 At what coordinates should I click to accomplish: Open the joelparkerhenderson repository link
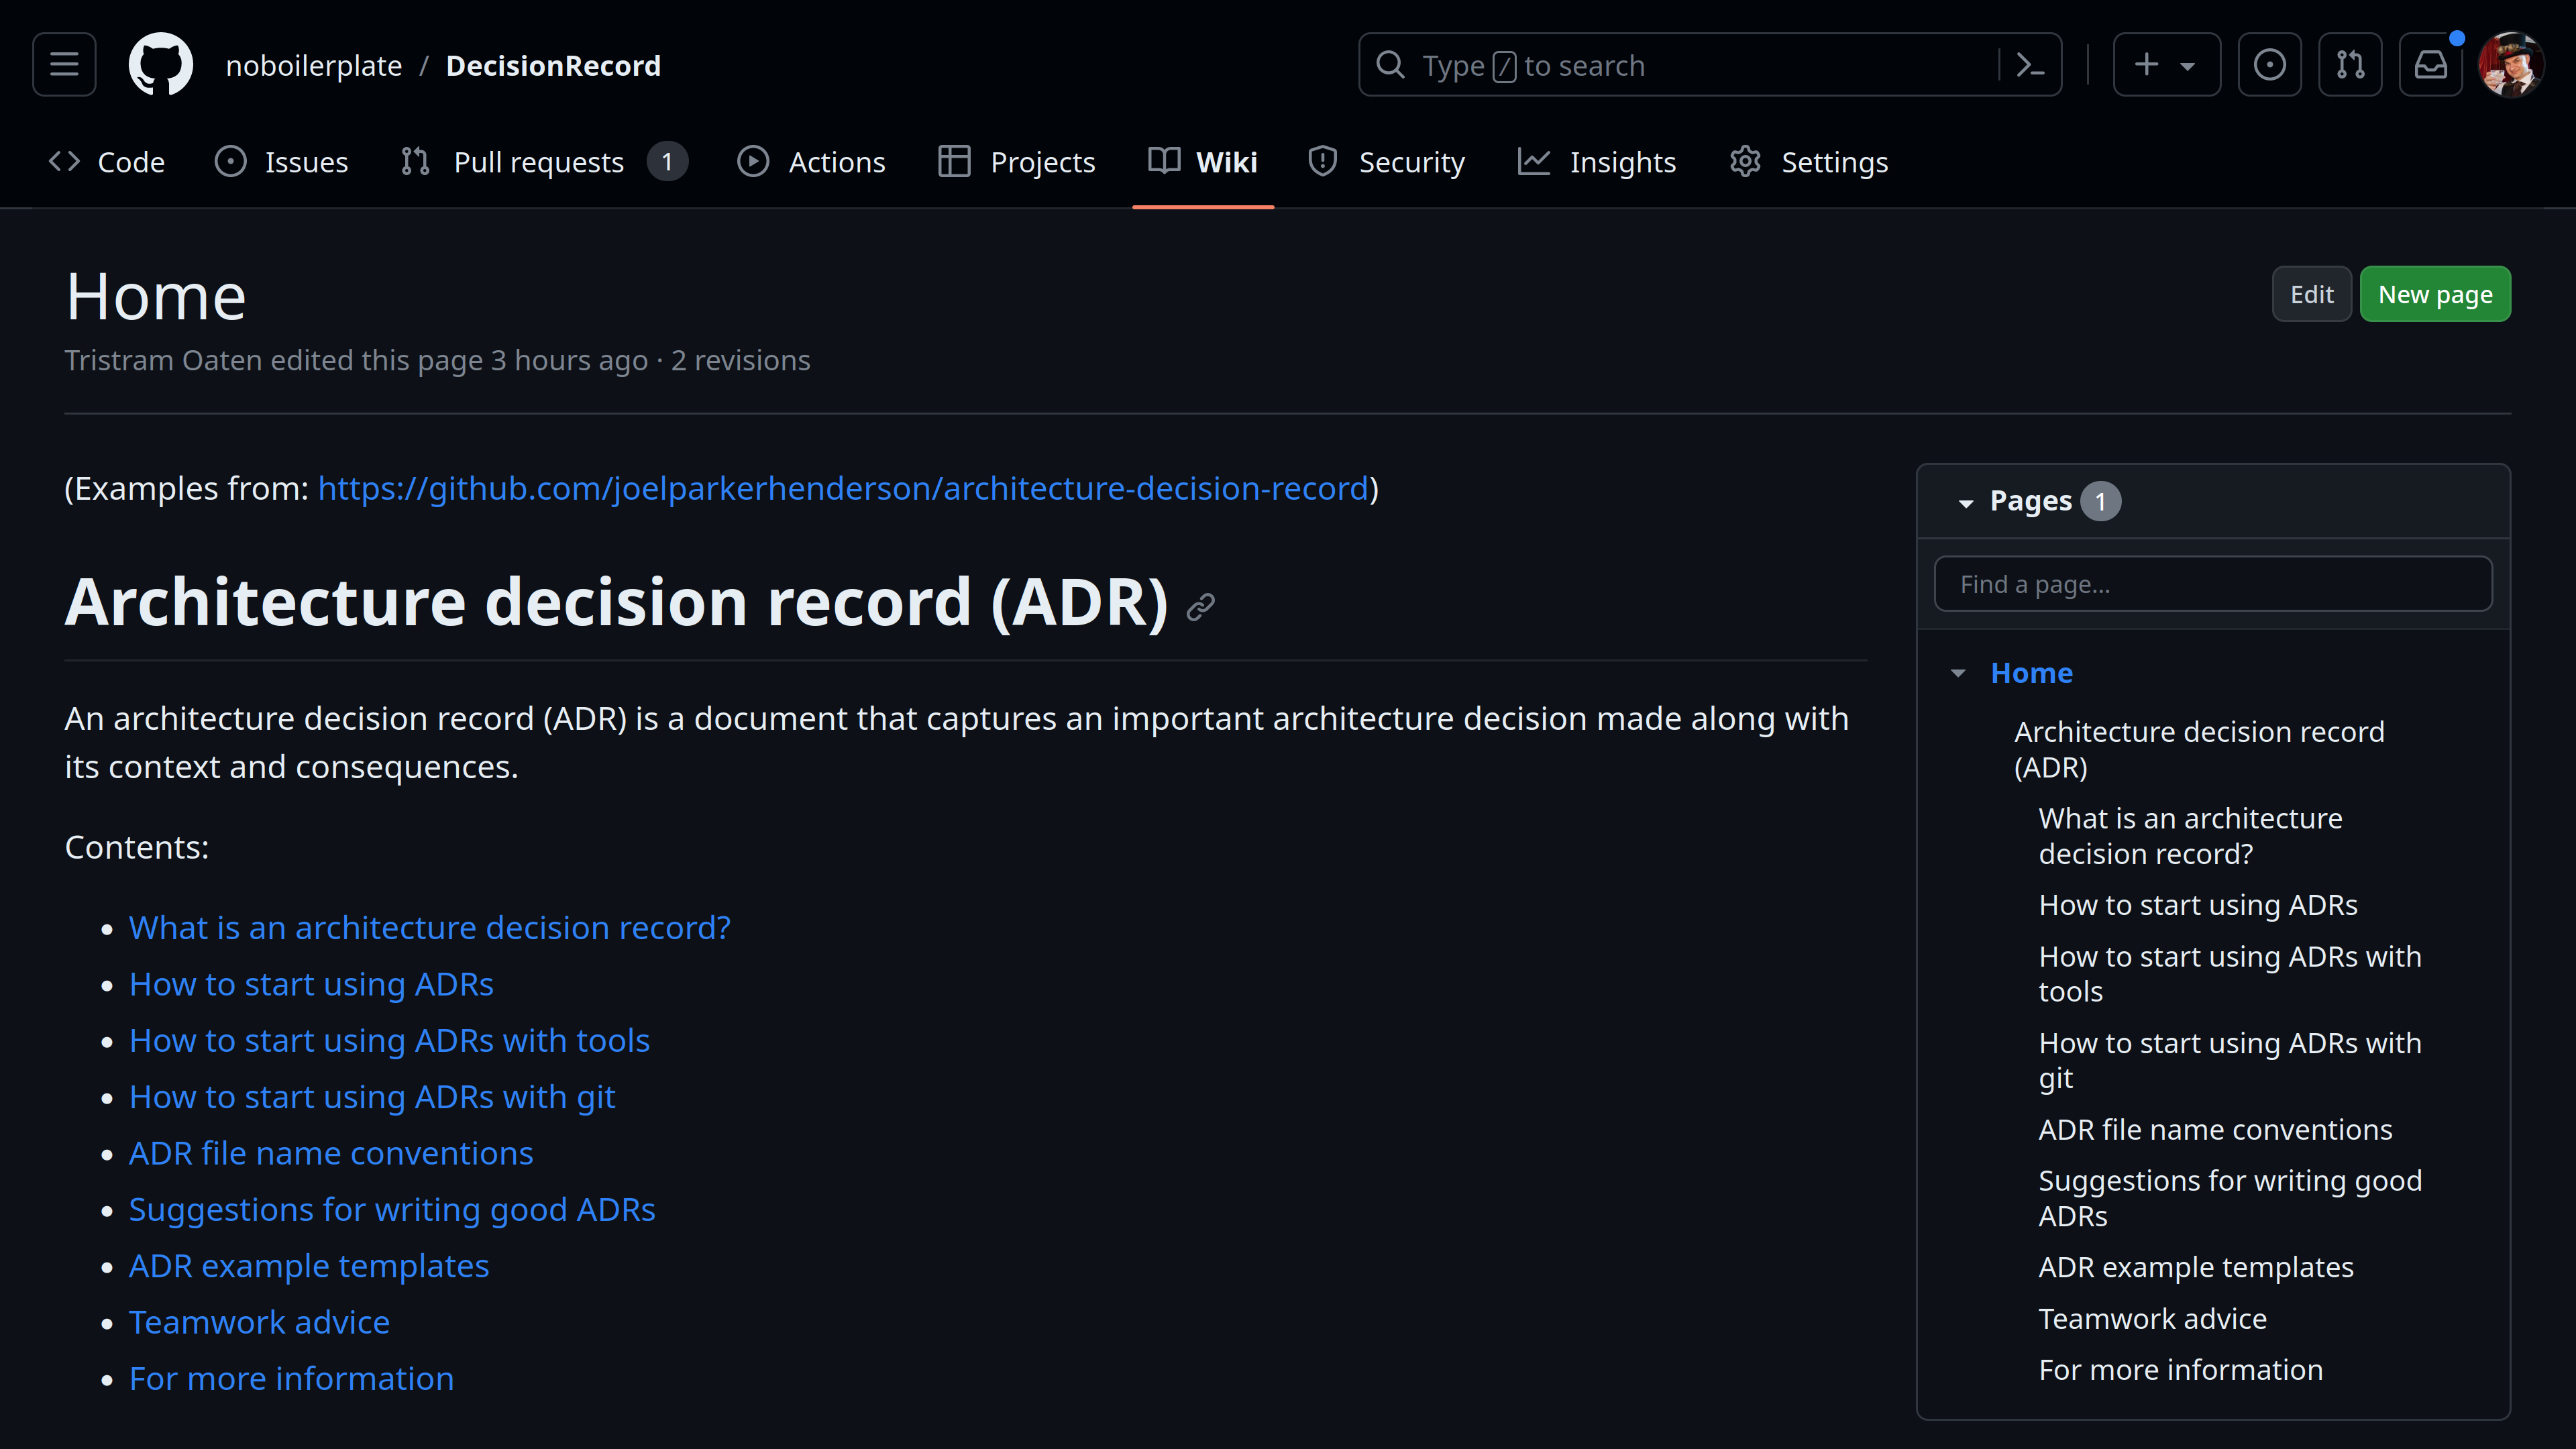[843, 488]
